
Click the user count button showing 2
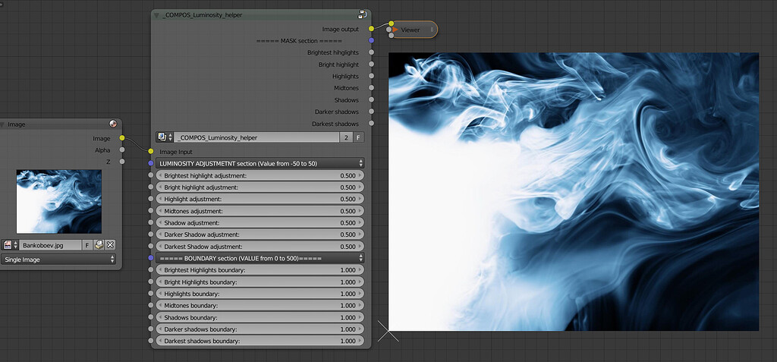coord(346,137)
